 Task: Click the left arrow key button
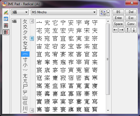click(x=115, y=30)
